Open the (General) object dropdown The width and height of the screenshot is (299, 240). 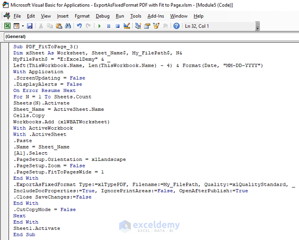(151, 36)
